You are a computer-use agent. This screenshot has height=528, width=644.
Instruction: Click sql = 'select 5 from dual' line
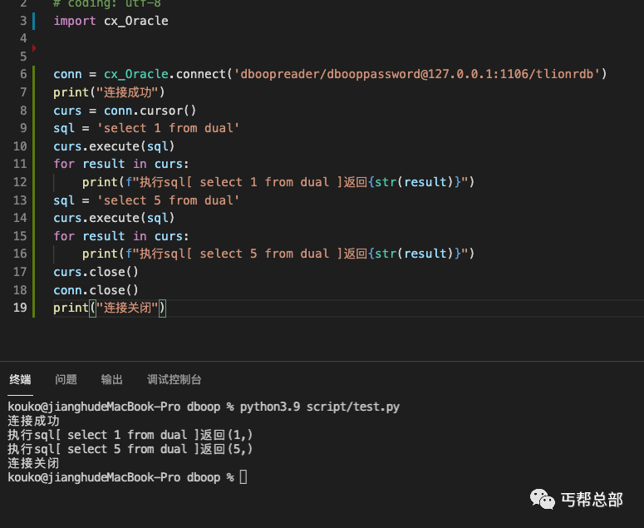(146, 200)
